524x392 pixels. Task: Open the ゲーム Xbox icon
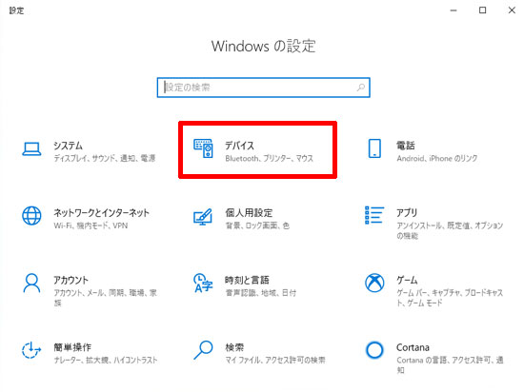tap(374, 283)
